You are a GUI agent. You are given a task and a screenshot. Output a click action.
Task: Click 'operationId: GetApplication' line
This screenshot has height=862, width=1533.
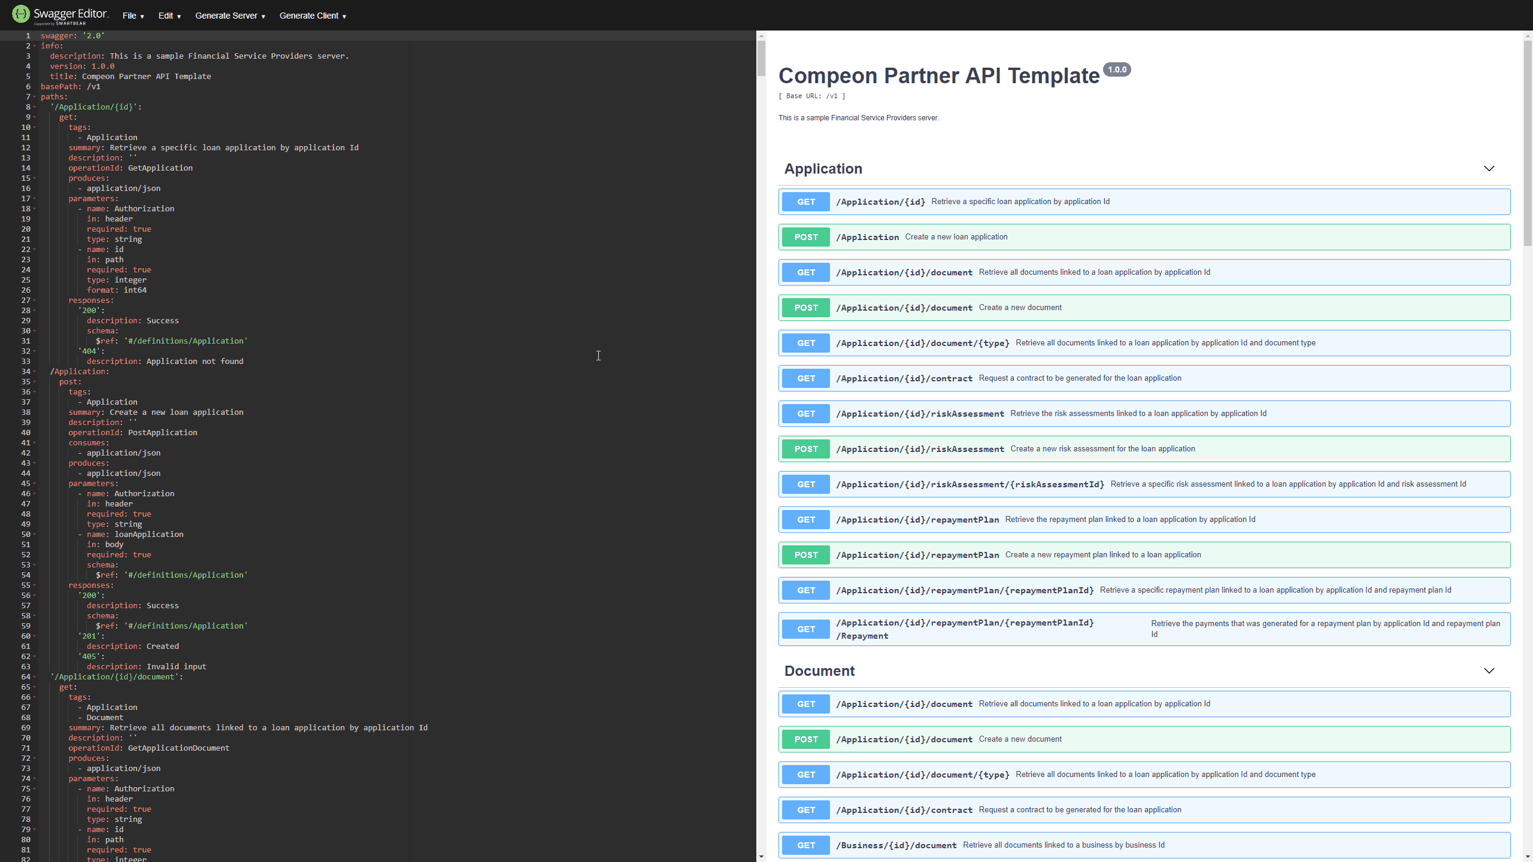131,168
